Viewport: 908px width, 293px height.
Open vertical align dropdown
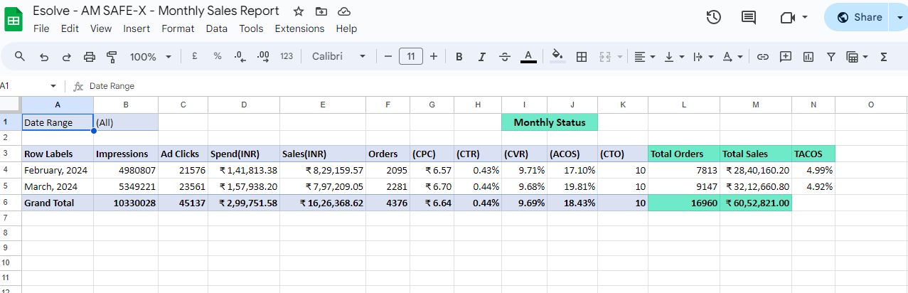(x=674, y=56)
